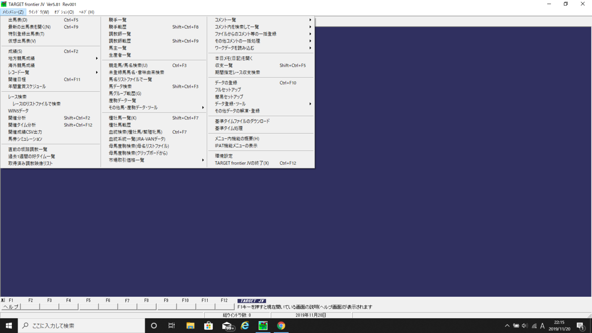Close the function key bar with X
The width and height of the screenshot is (592, 333).
click(x=2, y=300)
